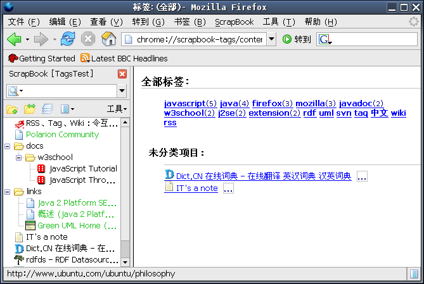Click the Getting Started bookmark icon

click(13, 58)
